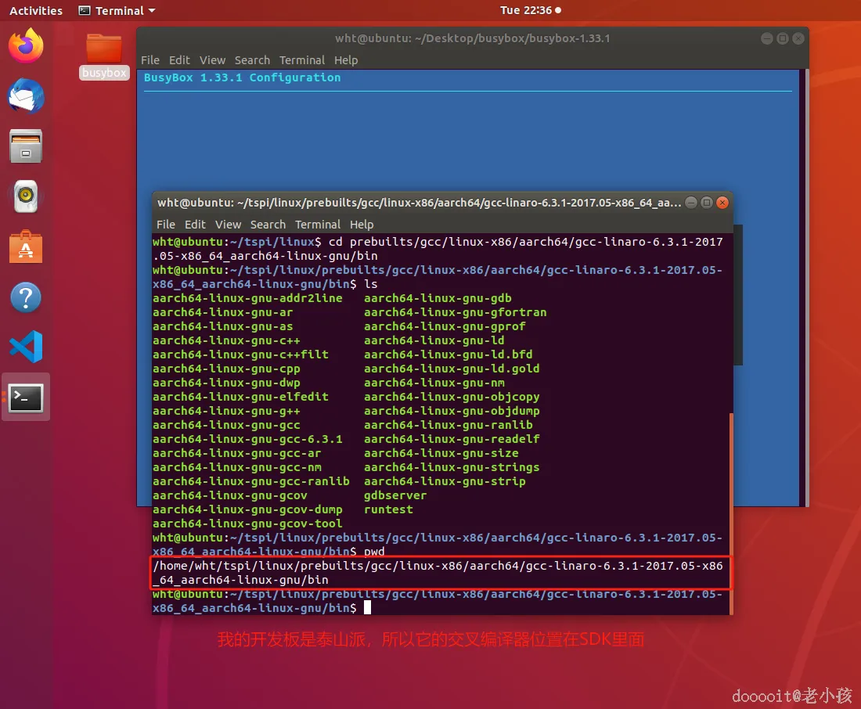This screenshot has width=861, height=709.
Task: Select the Terminal icon in dock
Action: 26,398
